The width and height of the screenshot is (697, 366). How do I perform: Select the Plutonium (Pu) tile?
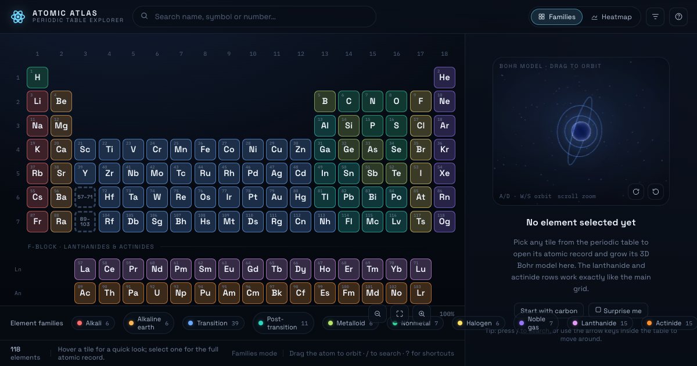tap(205, 293)
